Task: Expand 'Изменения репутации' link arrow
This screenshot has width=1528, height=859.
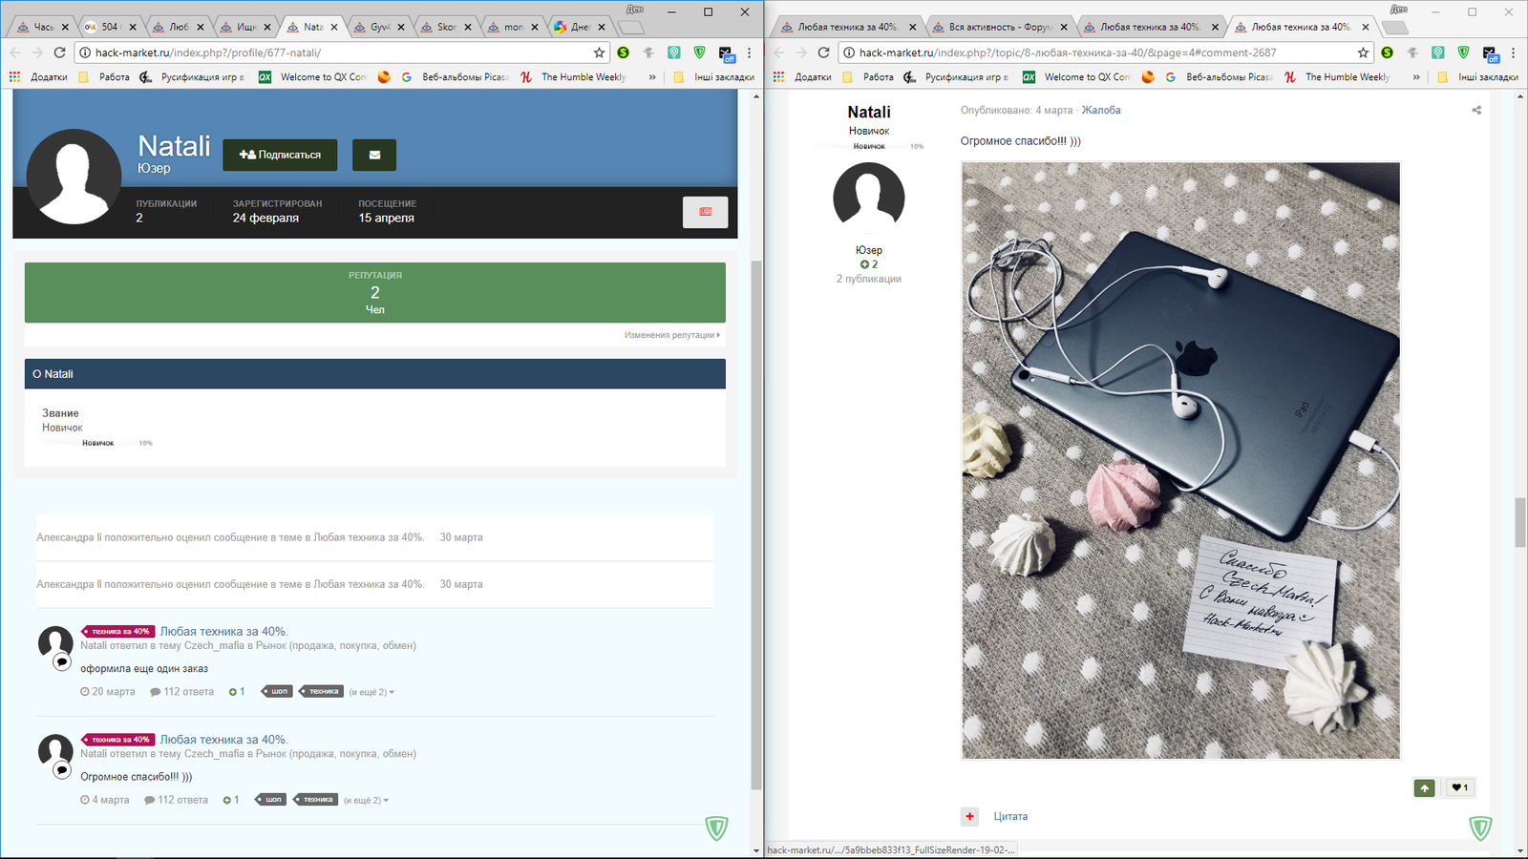Action: (x=672, y=335)
